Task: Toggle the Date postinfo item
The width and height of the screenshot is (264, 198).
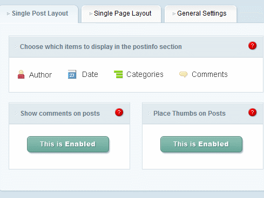Action: 83,74
